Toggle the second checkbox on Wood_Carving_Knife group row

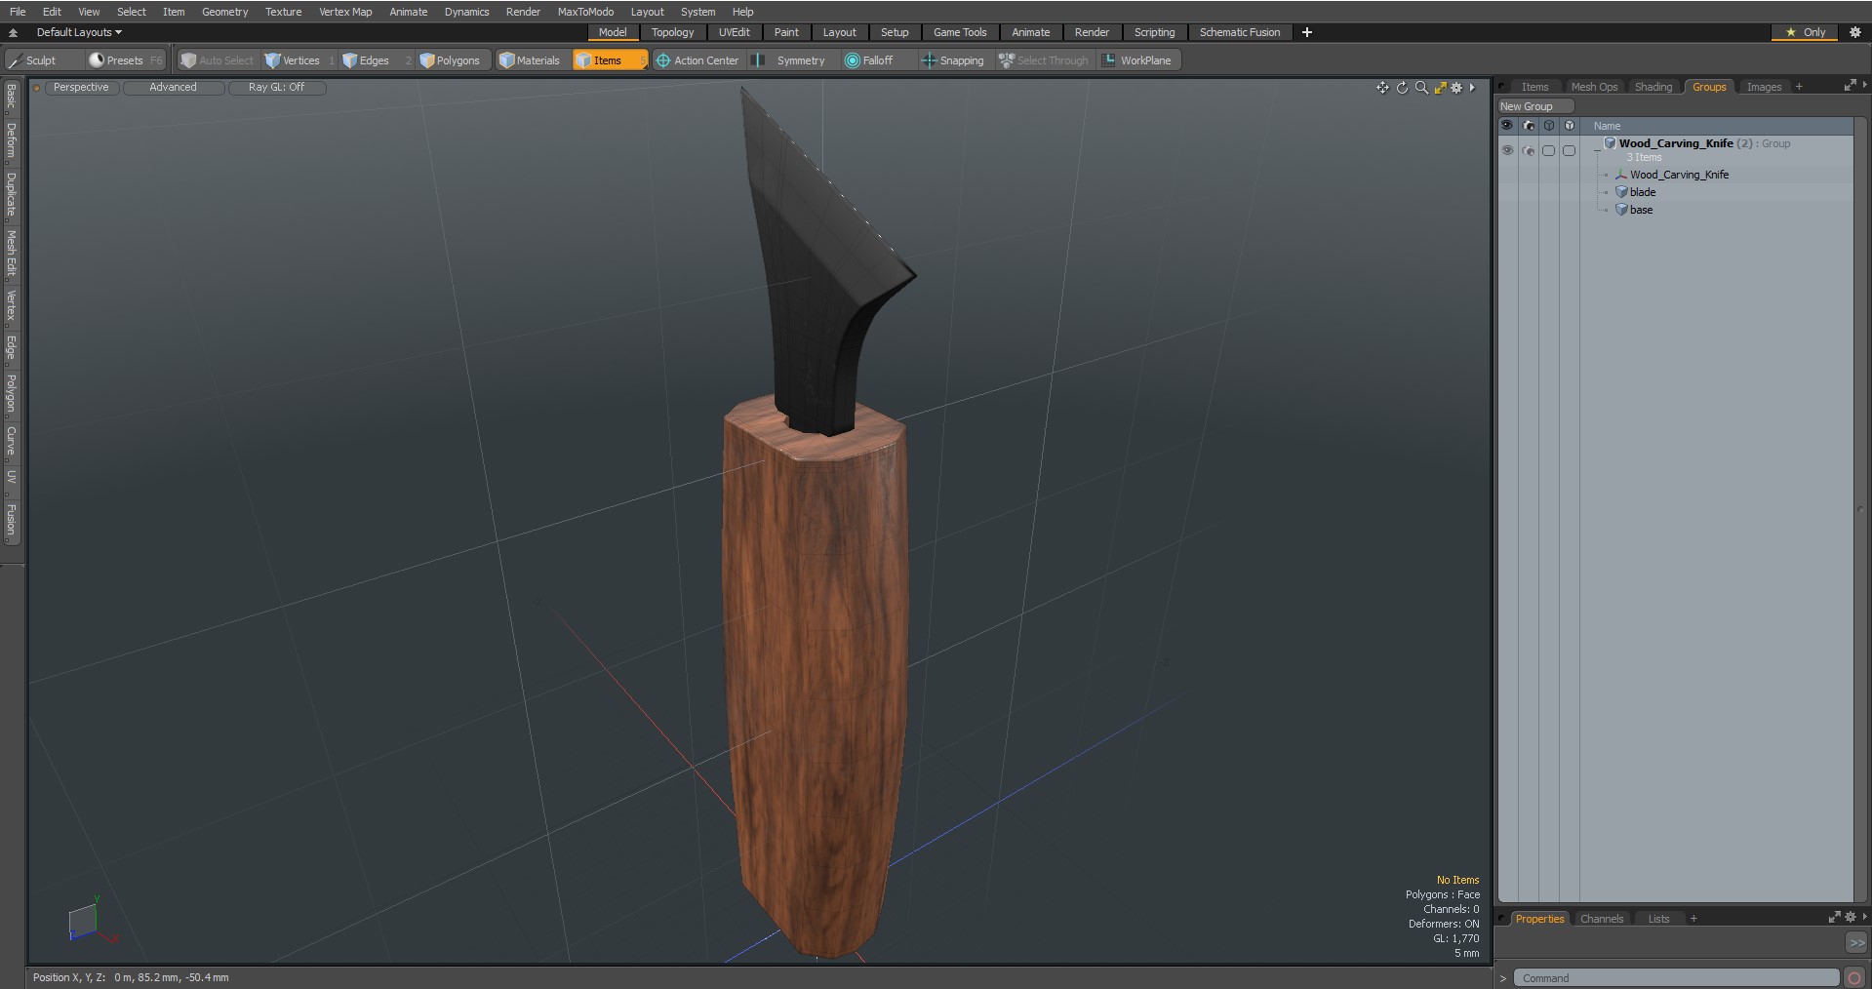pyautogui.click(x=1569, y=150)
